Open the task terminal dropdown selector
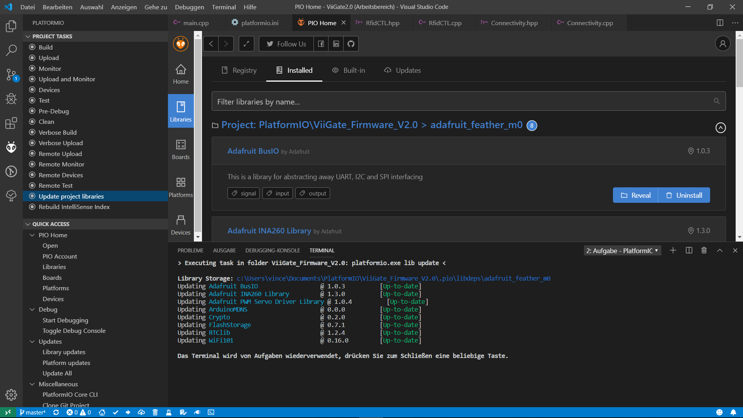Image resolution: width=743 pixels, height=418 pixels. (x=621, y=250)
